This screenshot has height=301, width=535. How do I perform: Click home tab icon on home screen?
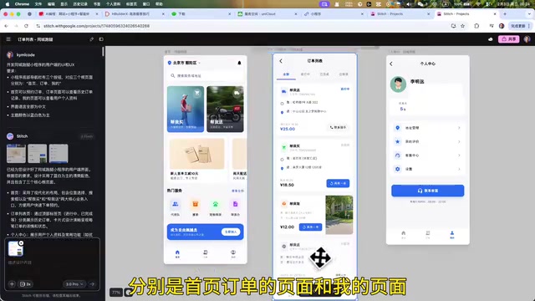click(x=177, y=253)
